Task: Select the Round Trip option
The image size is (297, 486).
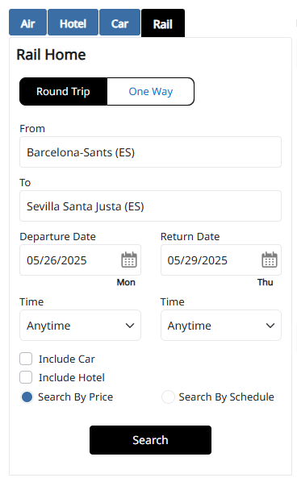Action: (63, 91)
